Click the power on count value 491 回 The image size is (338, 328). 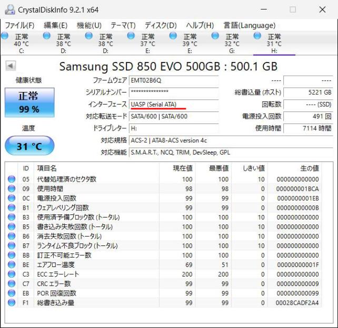click(x=308, y=117)
